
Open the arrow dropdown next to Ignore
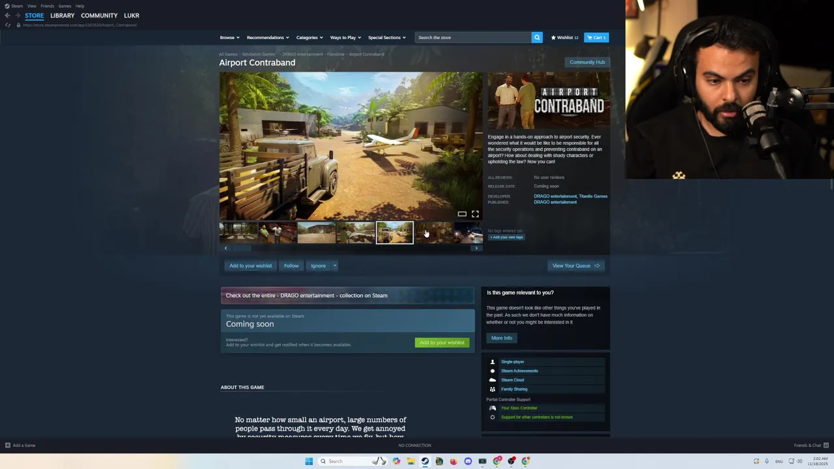pyautogui.click(x=335, y=266)
